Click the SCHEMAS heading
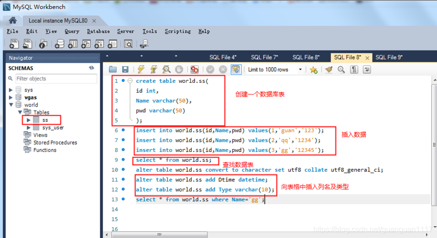This screenshot has height=238, width=437. click(21, 68)
